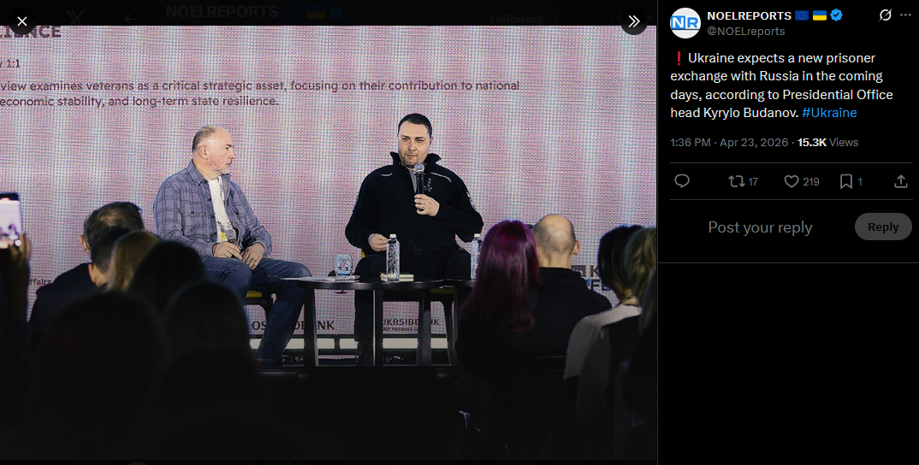
Task: Click the Post your reply field
Action: pos(760,227)
